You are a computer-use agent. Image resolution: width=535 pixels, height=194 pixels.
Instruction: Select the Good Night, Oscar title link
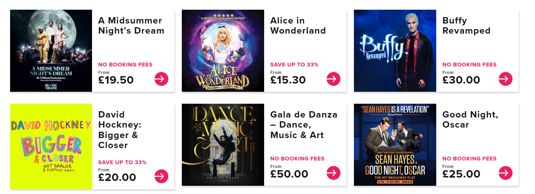[470, 119]
